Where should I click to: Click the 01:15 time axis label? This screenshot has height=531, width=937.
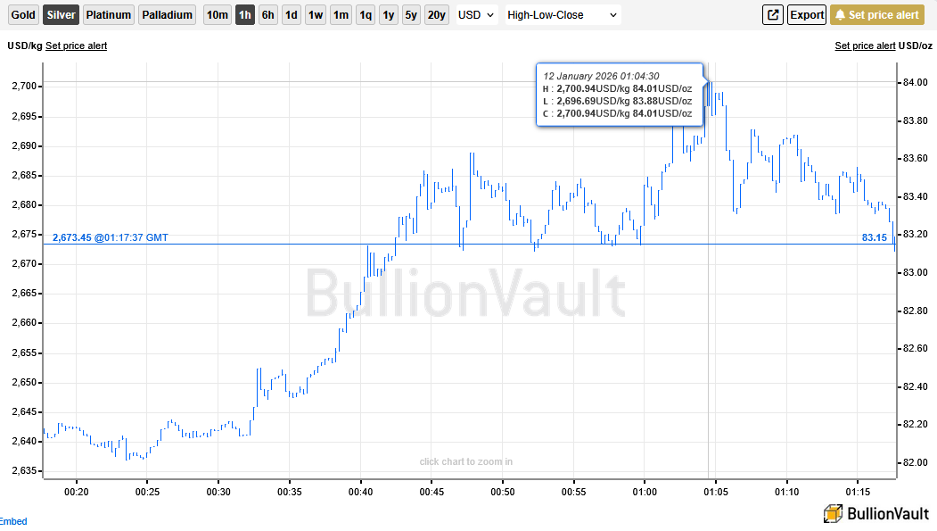(x=858, y=492)
